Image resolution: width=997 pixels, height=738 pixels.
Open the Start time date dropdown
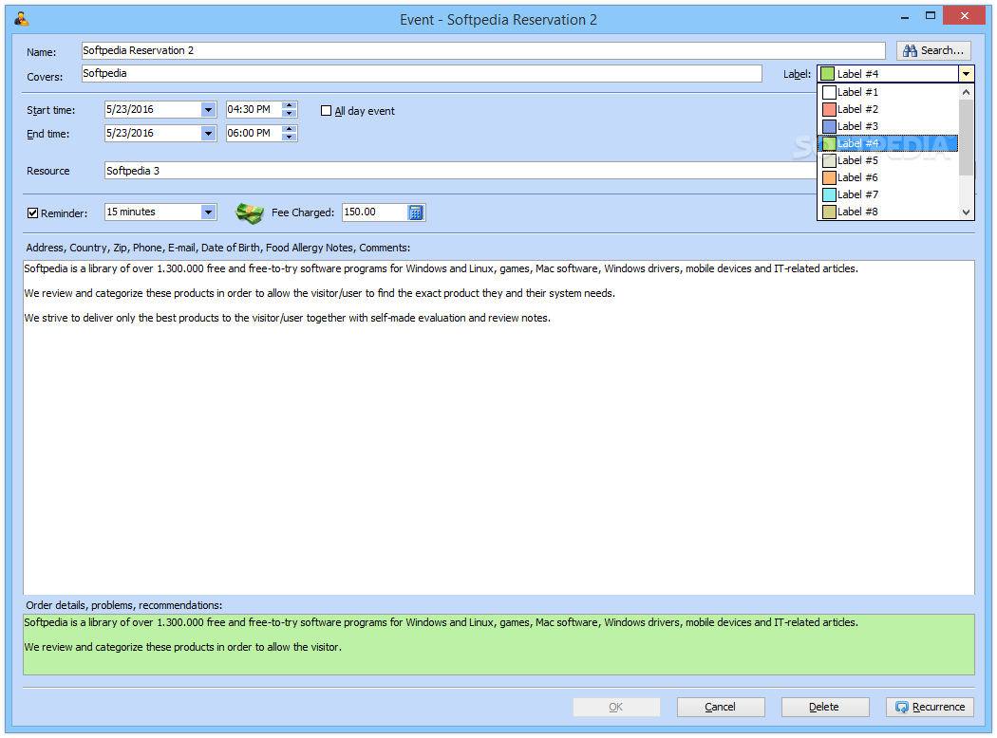pyautogui.click(x=208, y=110)
